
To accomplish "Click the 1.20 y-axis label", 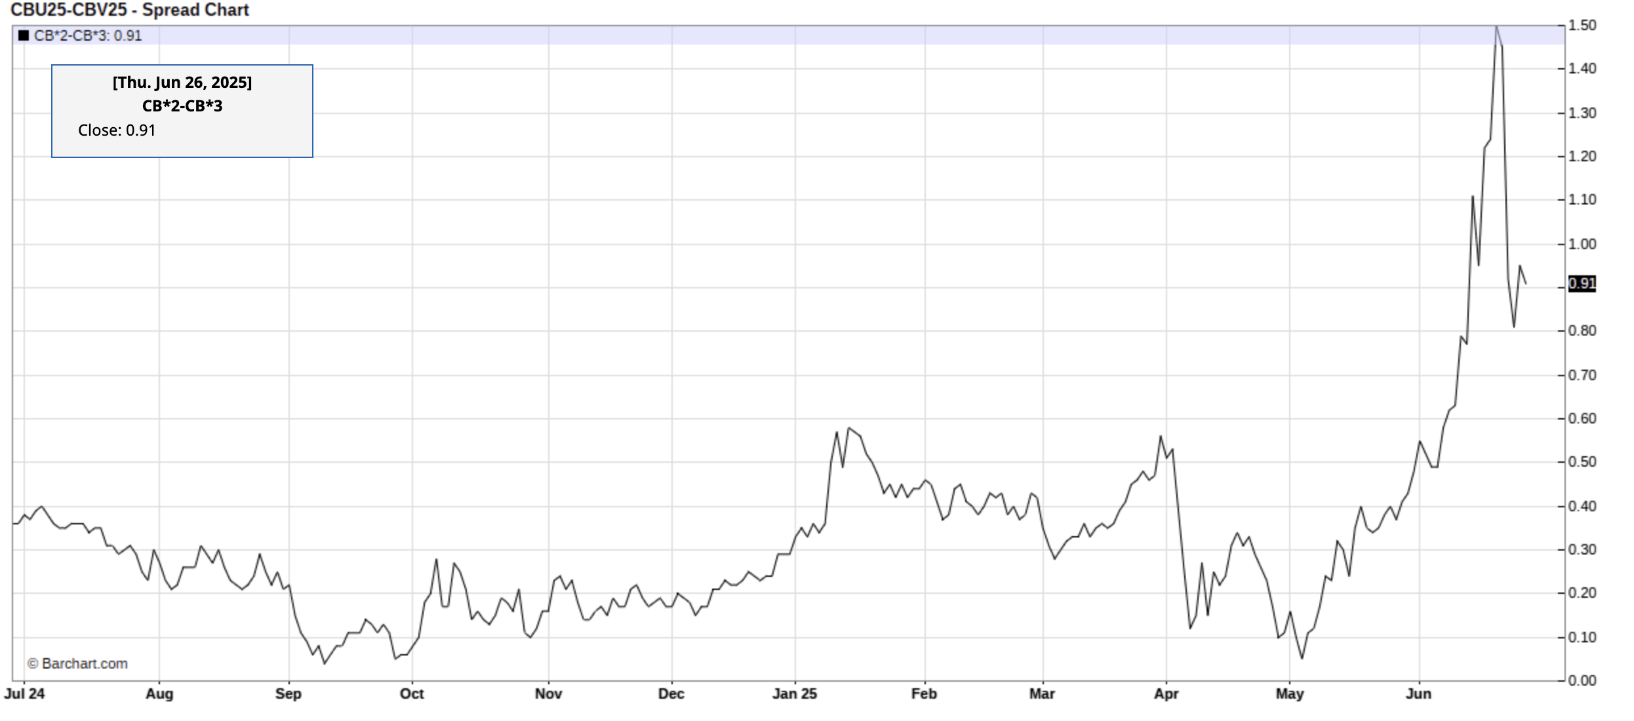I will click(1582, 157).
